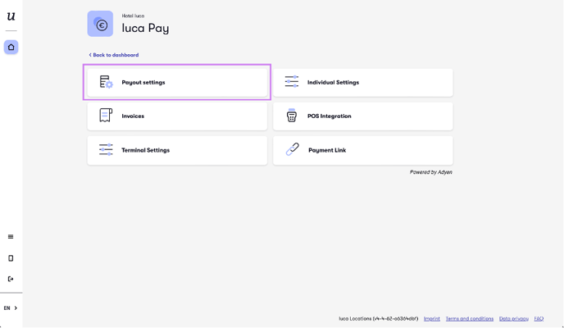Click the Payout settings gear-document icon
This screenshot has width=564, height=328.
(106, 82)
